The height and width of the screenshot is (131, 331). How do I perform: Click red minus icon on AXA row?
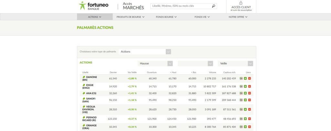click(250, 93)
